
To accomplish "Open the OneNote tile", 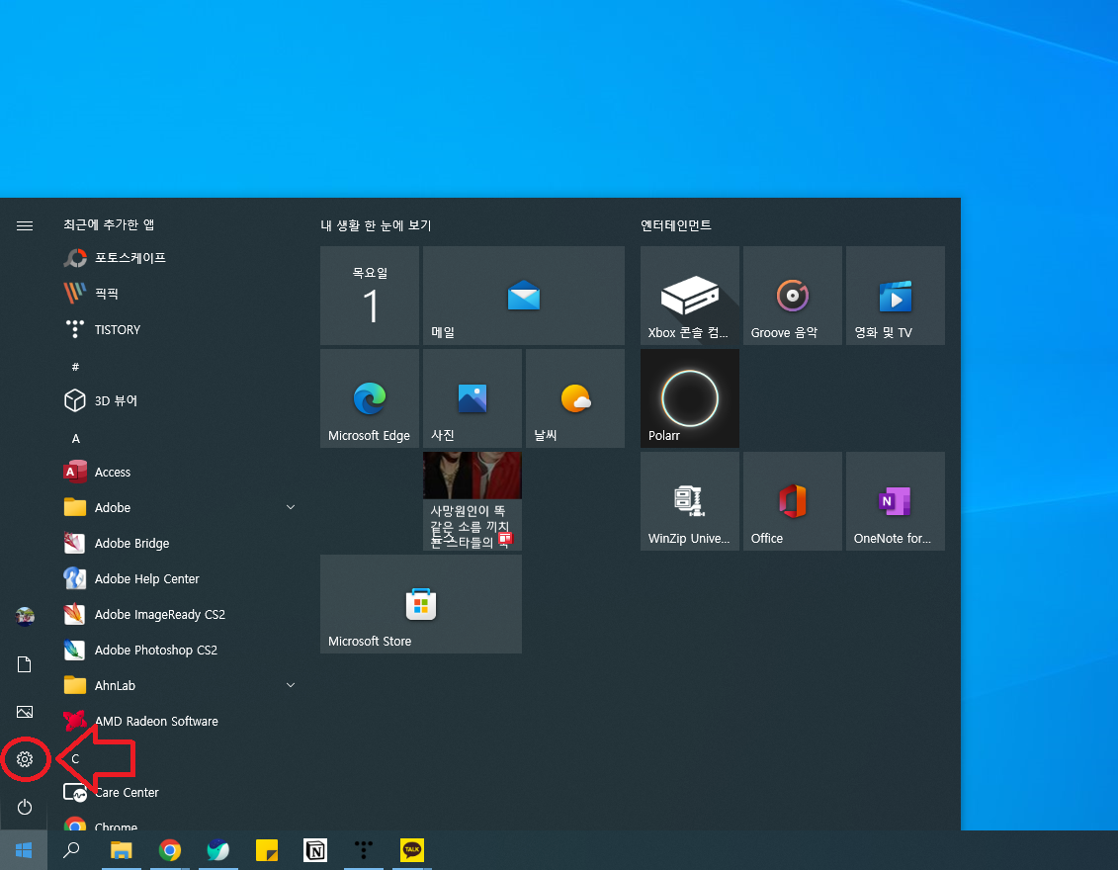I will [x=895, y=500].
